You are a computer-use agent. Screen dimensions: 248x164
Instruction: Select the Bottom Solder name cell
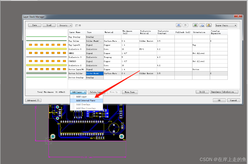click(x=77, y=73)
